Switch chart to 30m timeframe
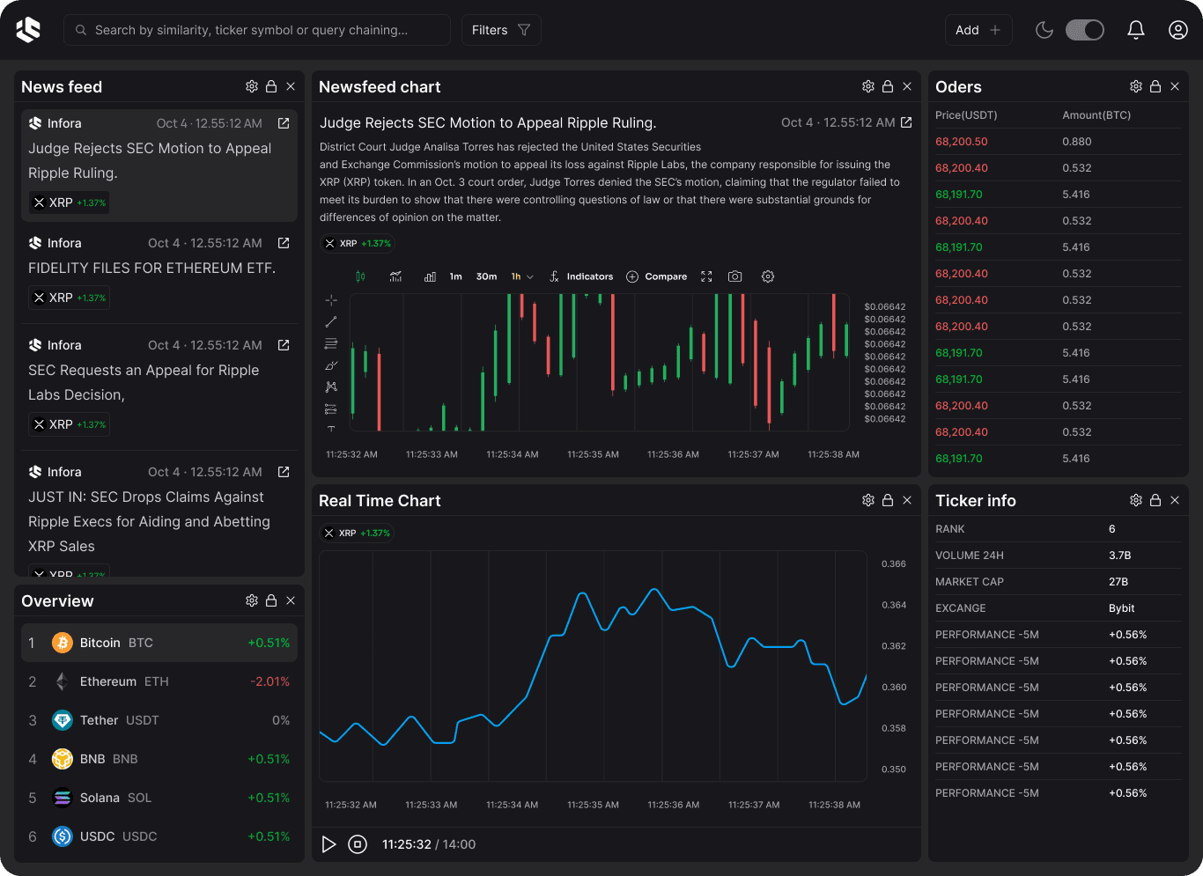Viewport: 1203px width, 876px height. (x=486, y=276)
